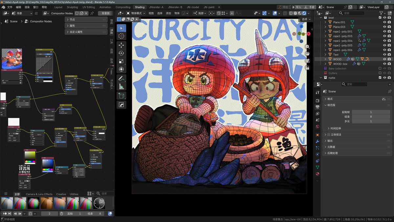Switch to the UV Editing workspace tab

[89, 7]
